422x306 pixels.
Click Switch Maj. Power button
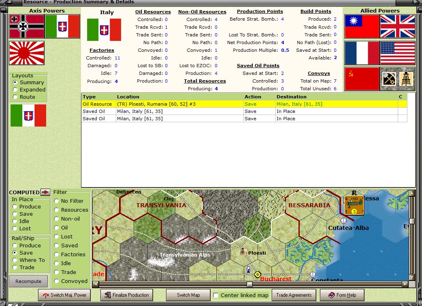64,295
